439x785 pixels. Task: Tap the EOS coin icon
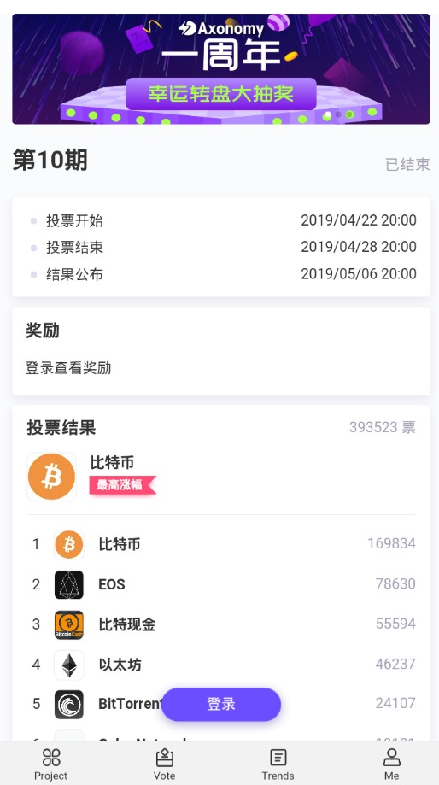tap(69, 584)
